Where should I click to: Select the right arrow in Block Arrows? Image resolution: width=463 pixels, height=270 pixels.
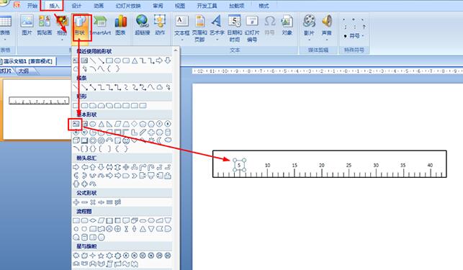tap(76, 168)
